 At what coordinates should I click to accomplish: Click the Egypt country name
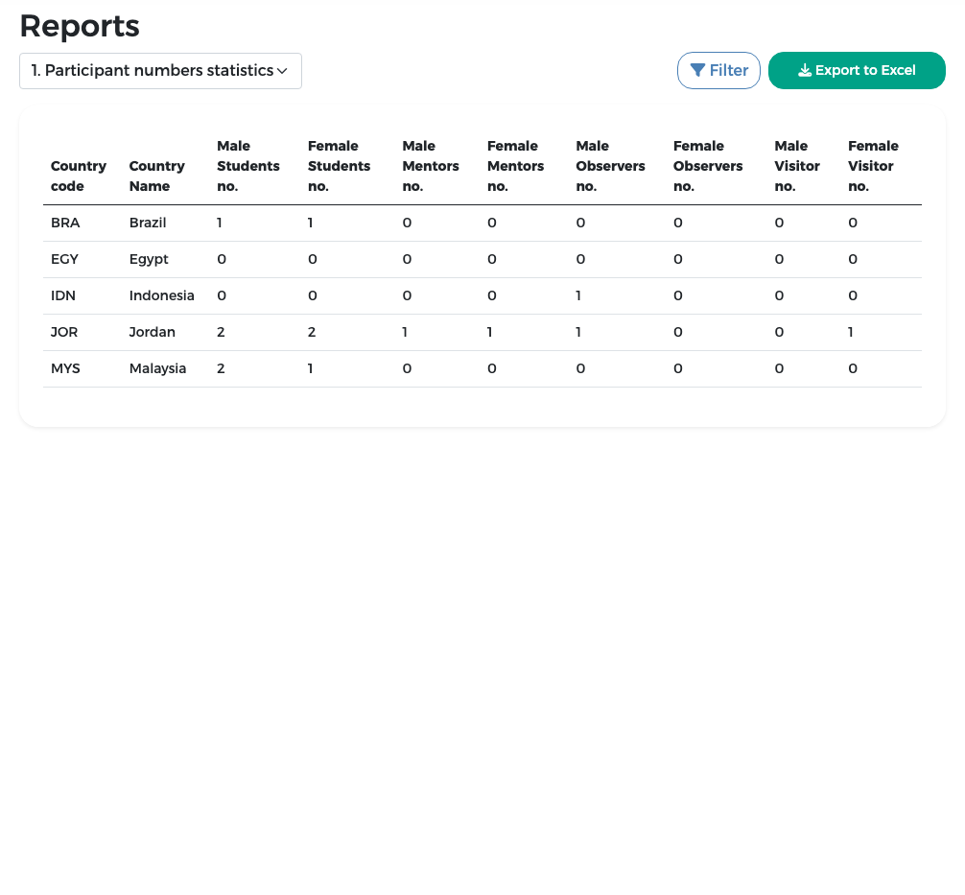click(149, 260)
